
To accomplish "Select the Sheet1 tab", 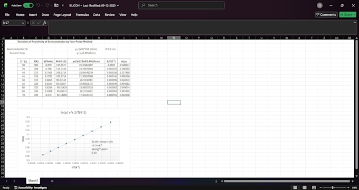I will pos(33,181).
